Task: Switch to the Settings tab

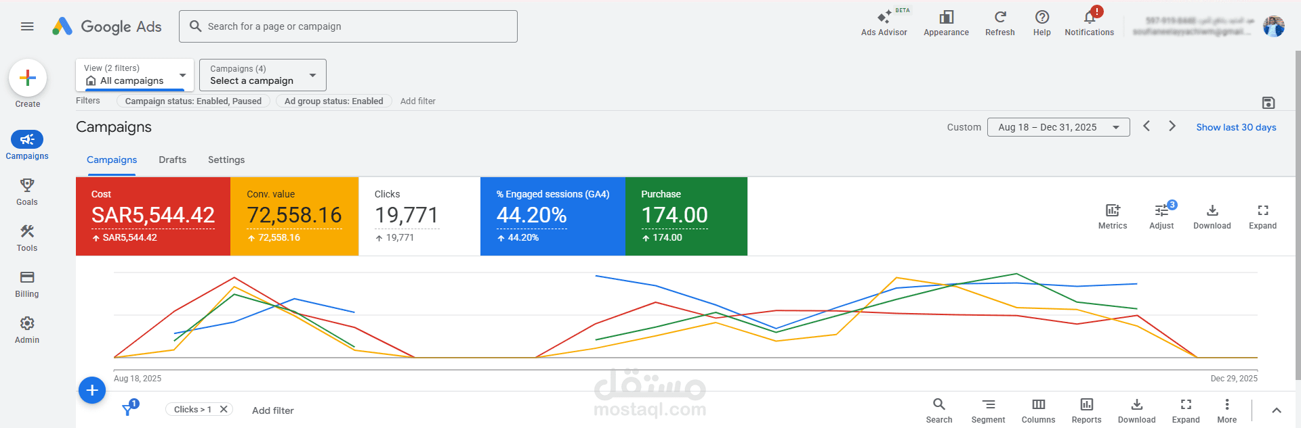Action: point(226,160)
